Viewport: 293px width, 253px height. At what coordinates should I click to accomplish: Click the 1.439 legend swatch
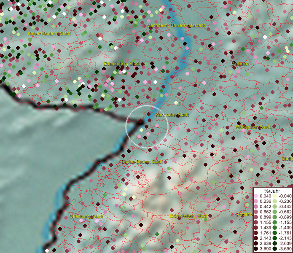(x=256, y=228)
